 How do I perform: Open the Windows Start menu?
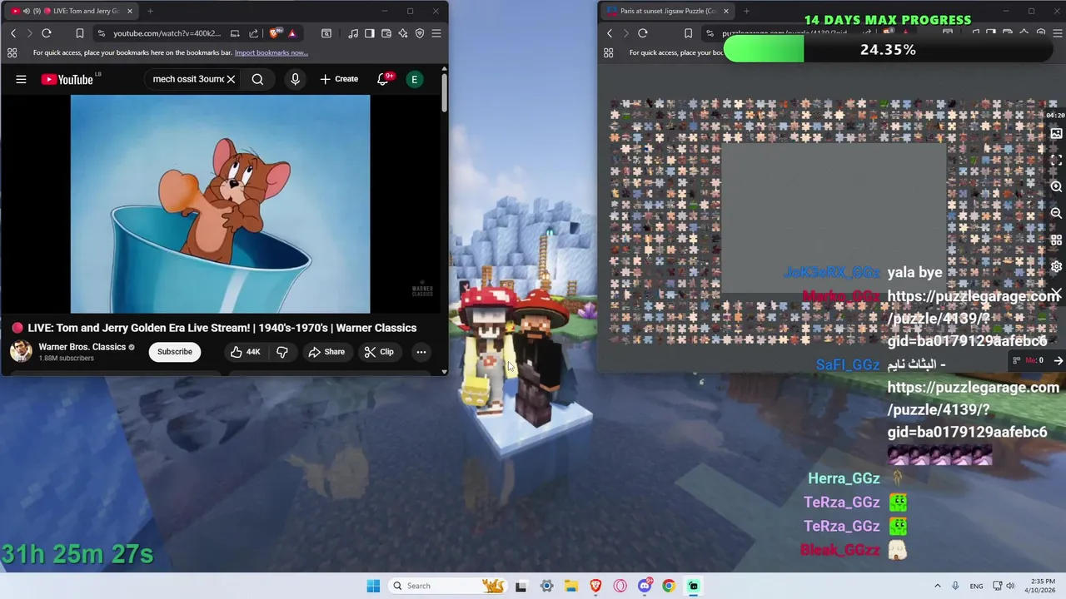click(x=373, y=586)
